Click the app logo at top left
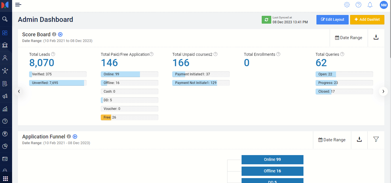Viewport: 391px width, 183px height. pos(5,5)
